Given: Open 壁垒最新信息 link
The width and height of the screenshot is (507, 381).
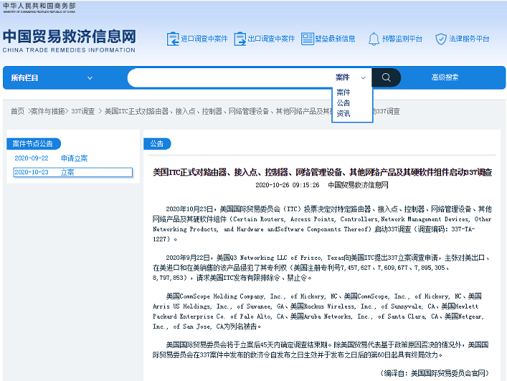Looking at the screenshot, I should coord(336,39).
